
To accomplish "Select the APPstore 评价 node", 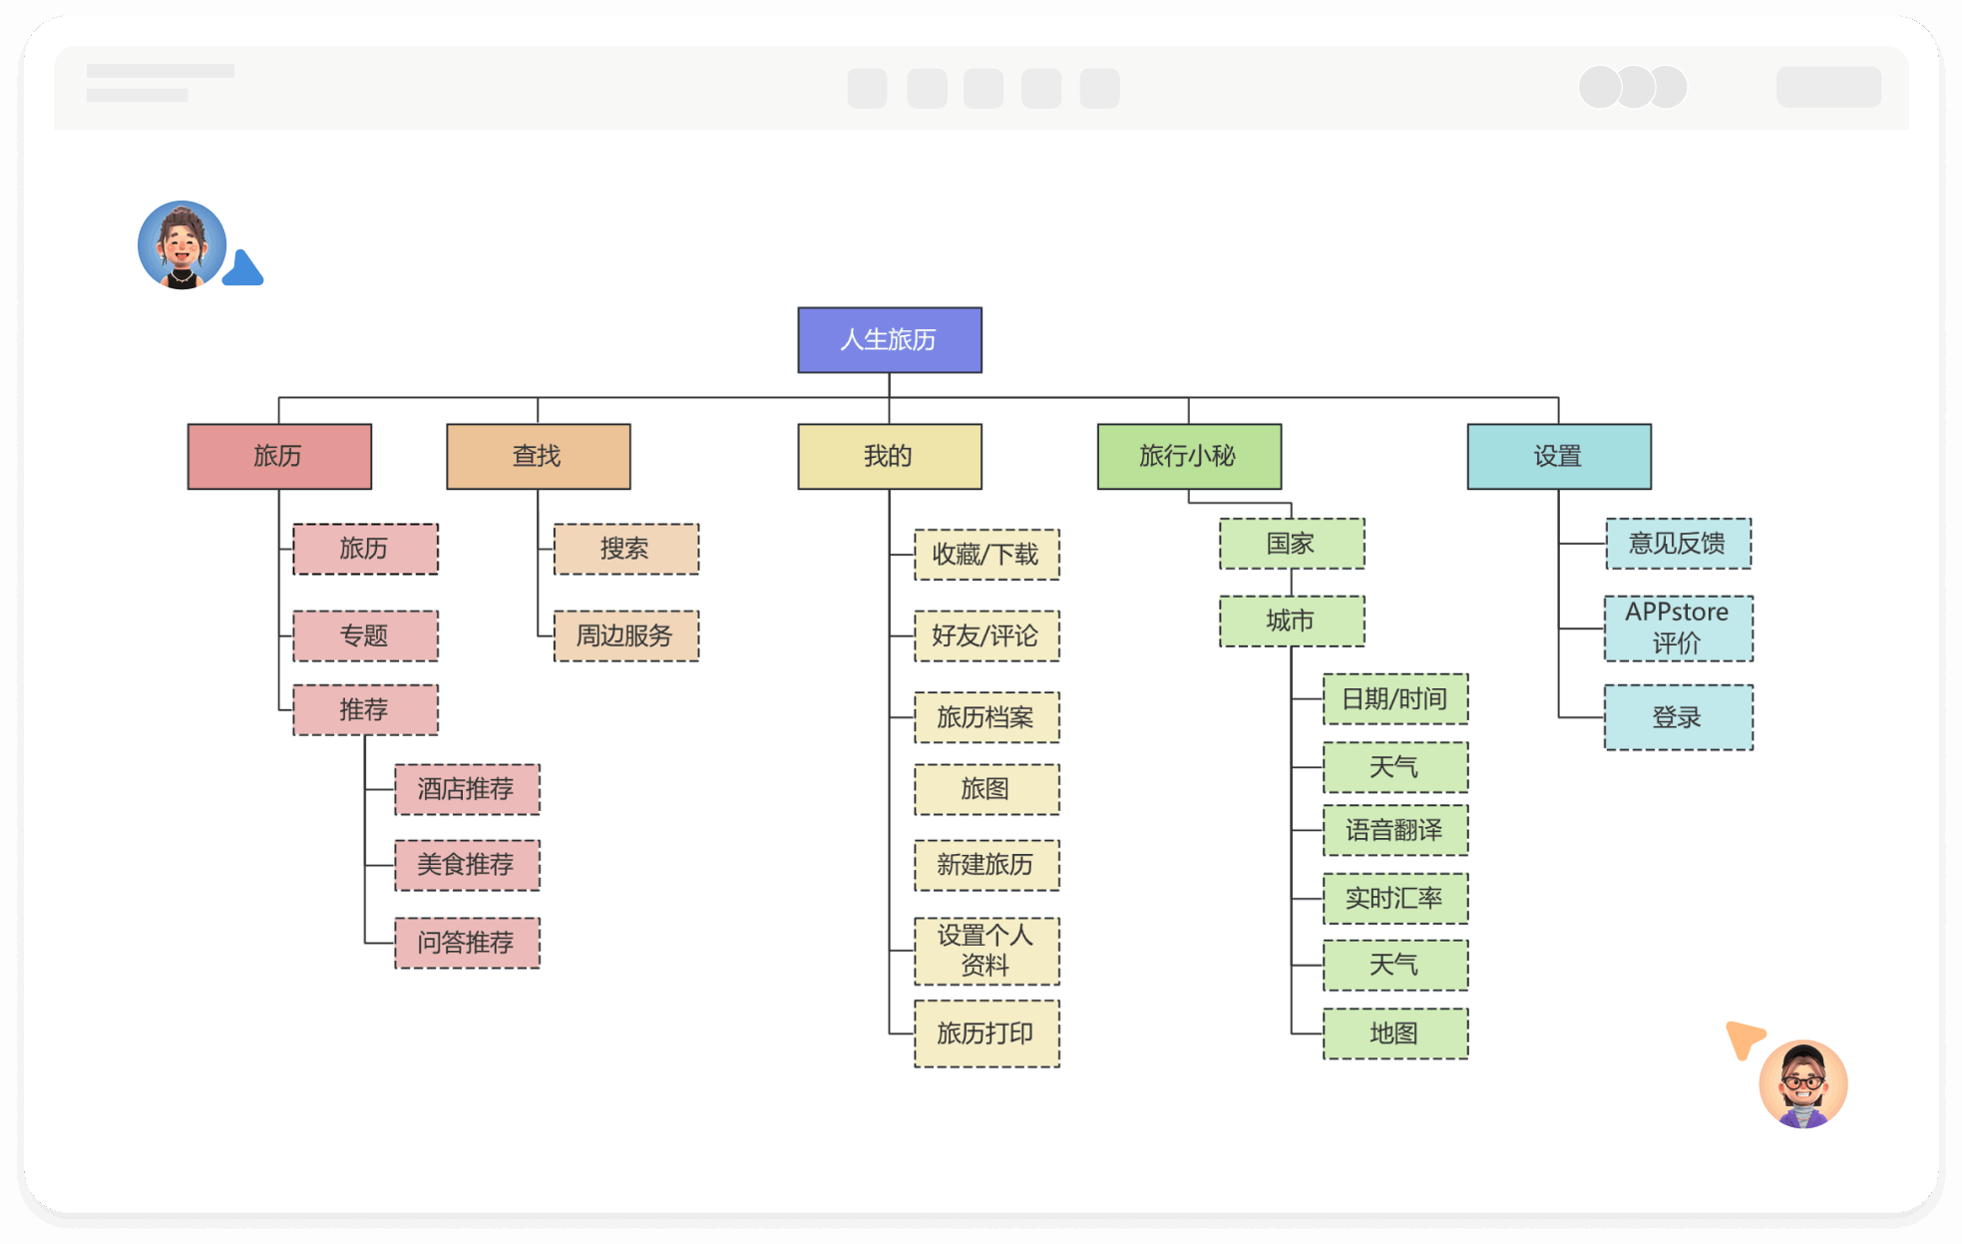I will [1678, 628].
